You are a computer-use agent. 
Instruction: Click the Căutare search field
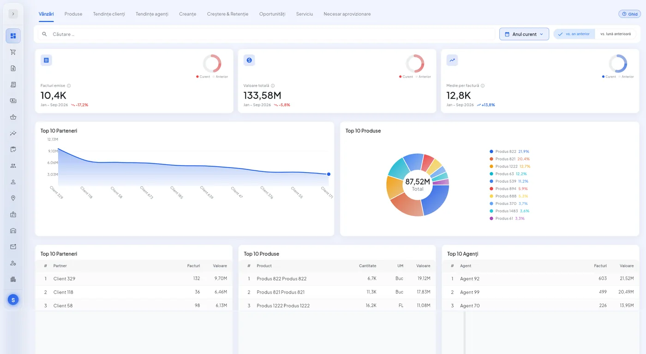pyautogui.click(x=266, y=34)
